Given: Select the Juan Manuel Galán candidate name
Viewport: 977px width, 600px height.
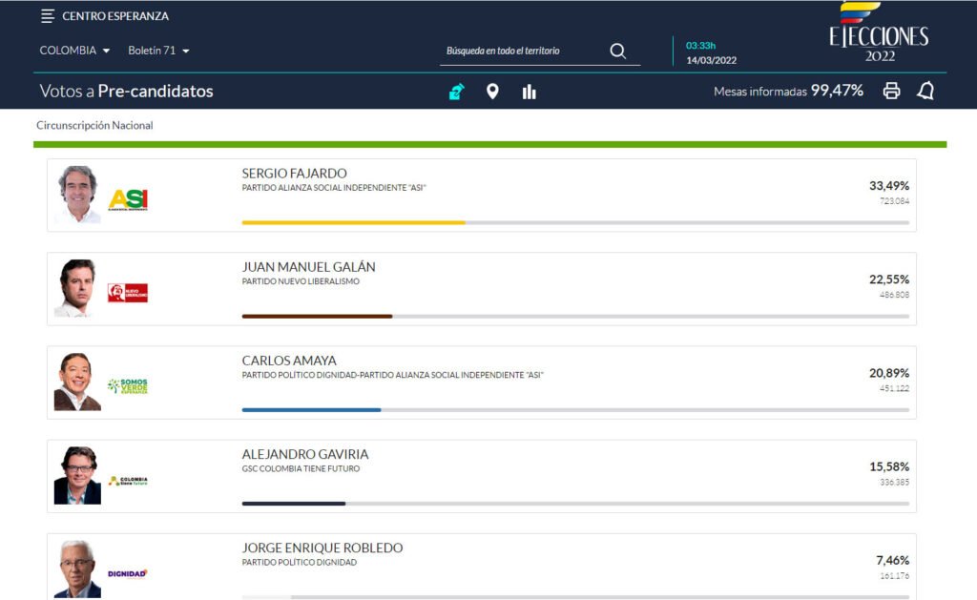Looking at the screenshot, I should point(308,267).
